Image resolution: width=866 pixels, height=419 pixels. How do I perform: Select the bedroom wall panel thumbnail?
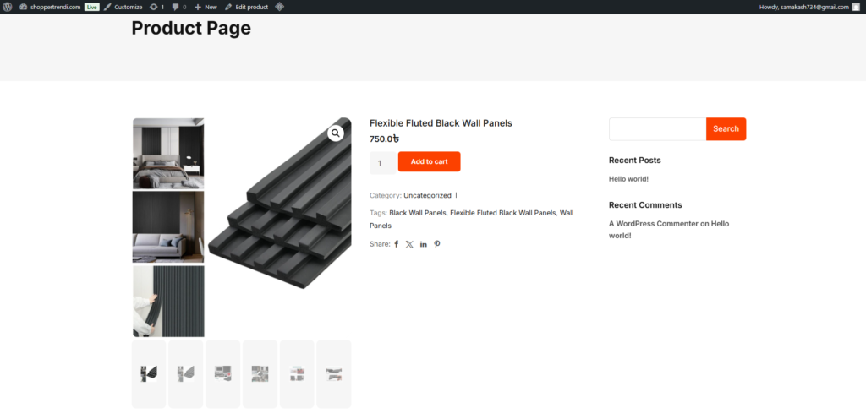(x=168, y=153)
